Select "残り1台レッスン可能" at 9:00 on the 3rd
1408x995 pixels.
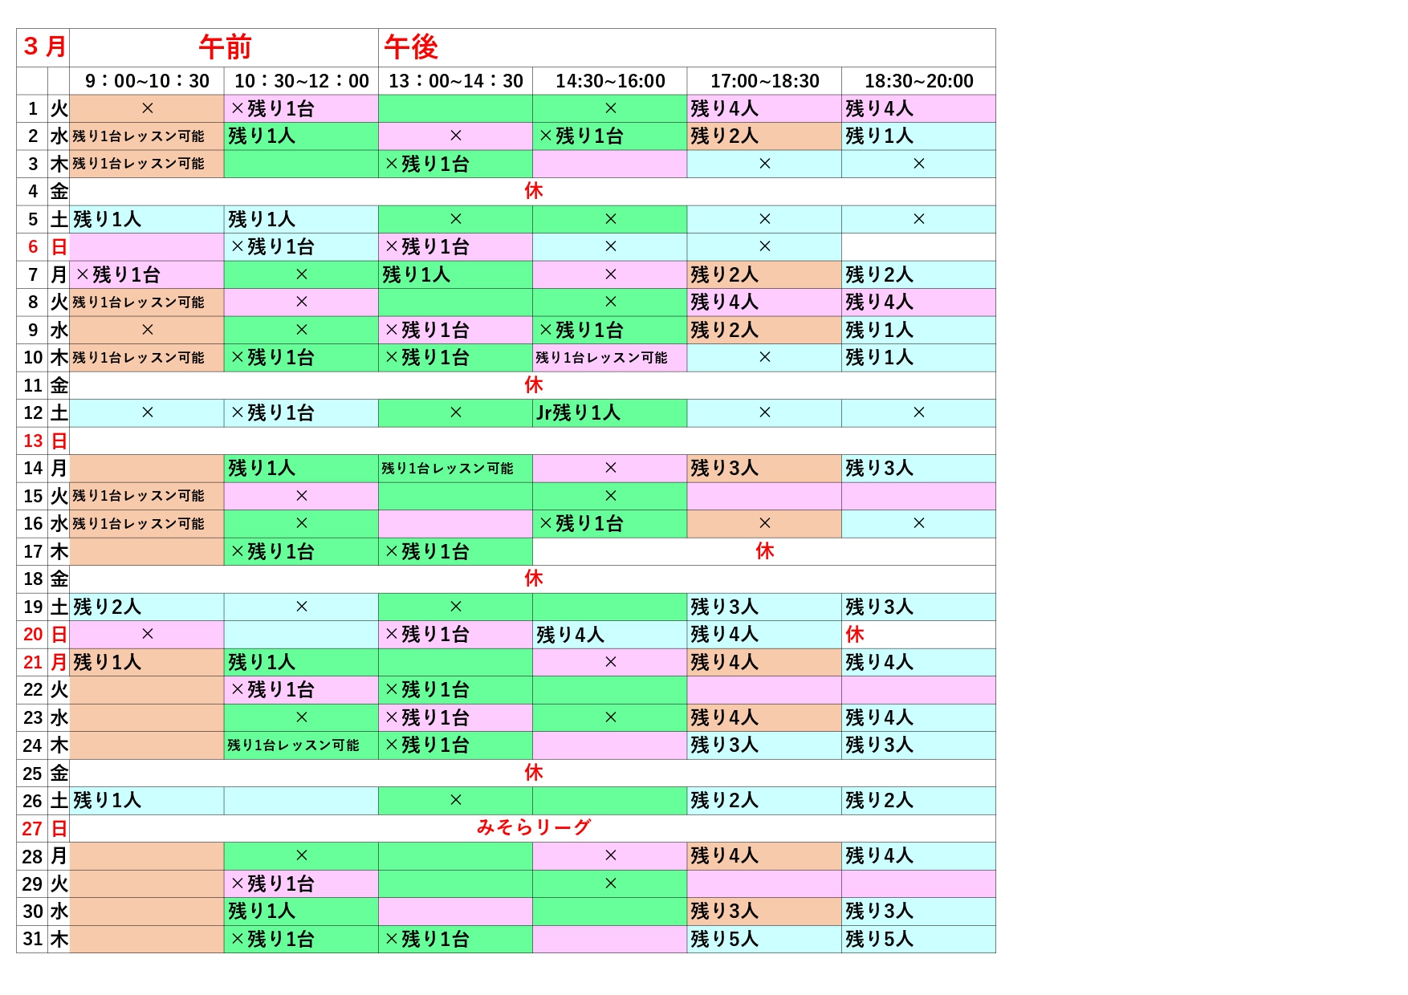click(x=138, y=164)
